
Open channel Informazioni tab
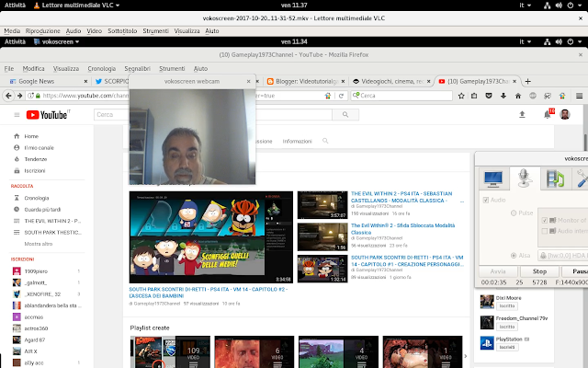pos(297,141)
